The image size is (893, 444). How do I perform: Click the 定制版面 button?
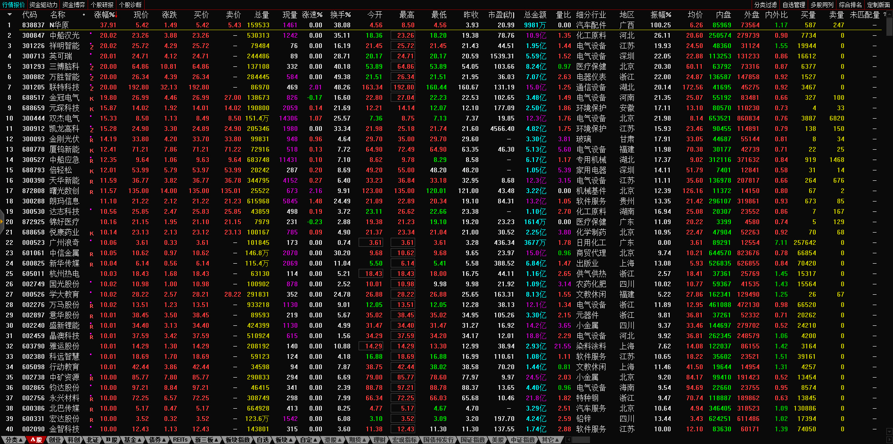point(878,5)
